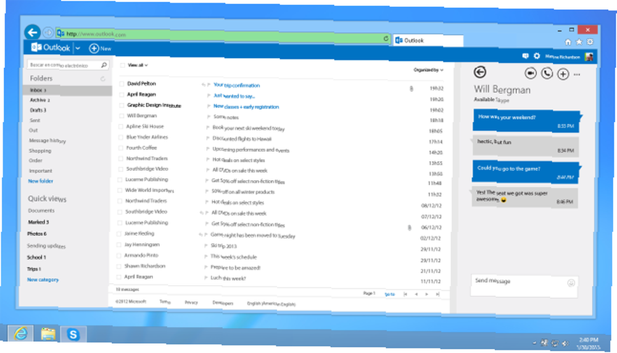
Task: Click the browser back arrow button
Action: (32, 33)
